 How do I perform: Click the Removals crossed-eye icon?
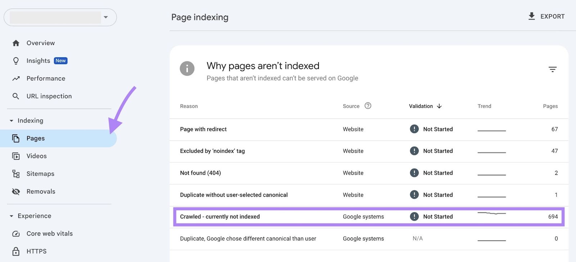(16, 191)
